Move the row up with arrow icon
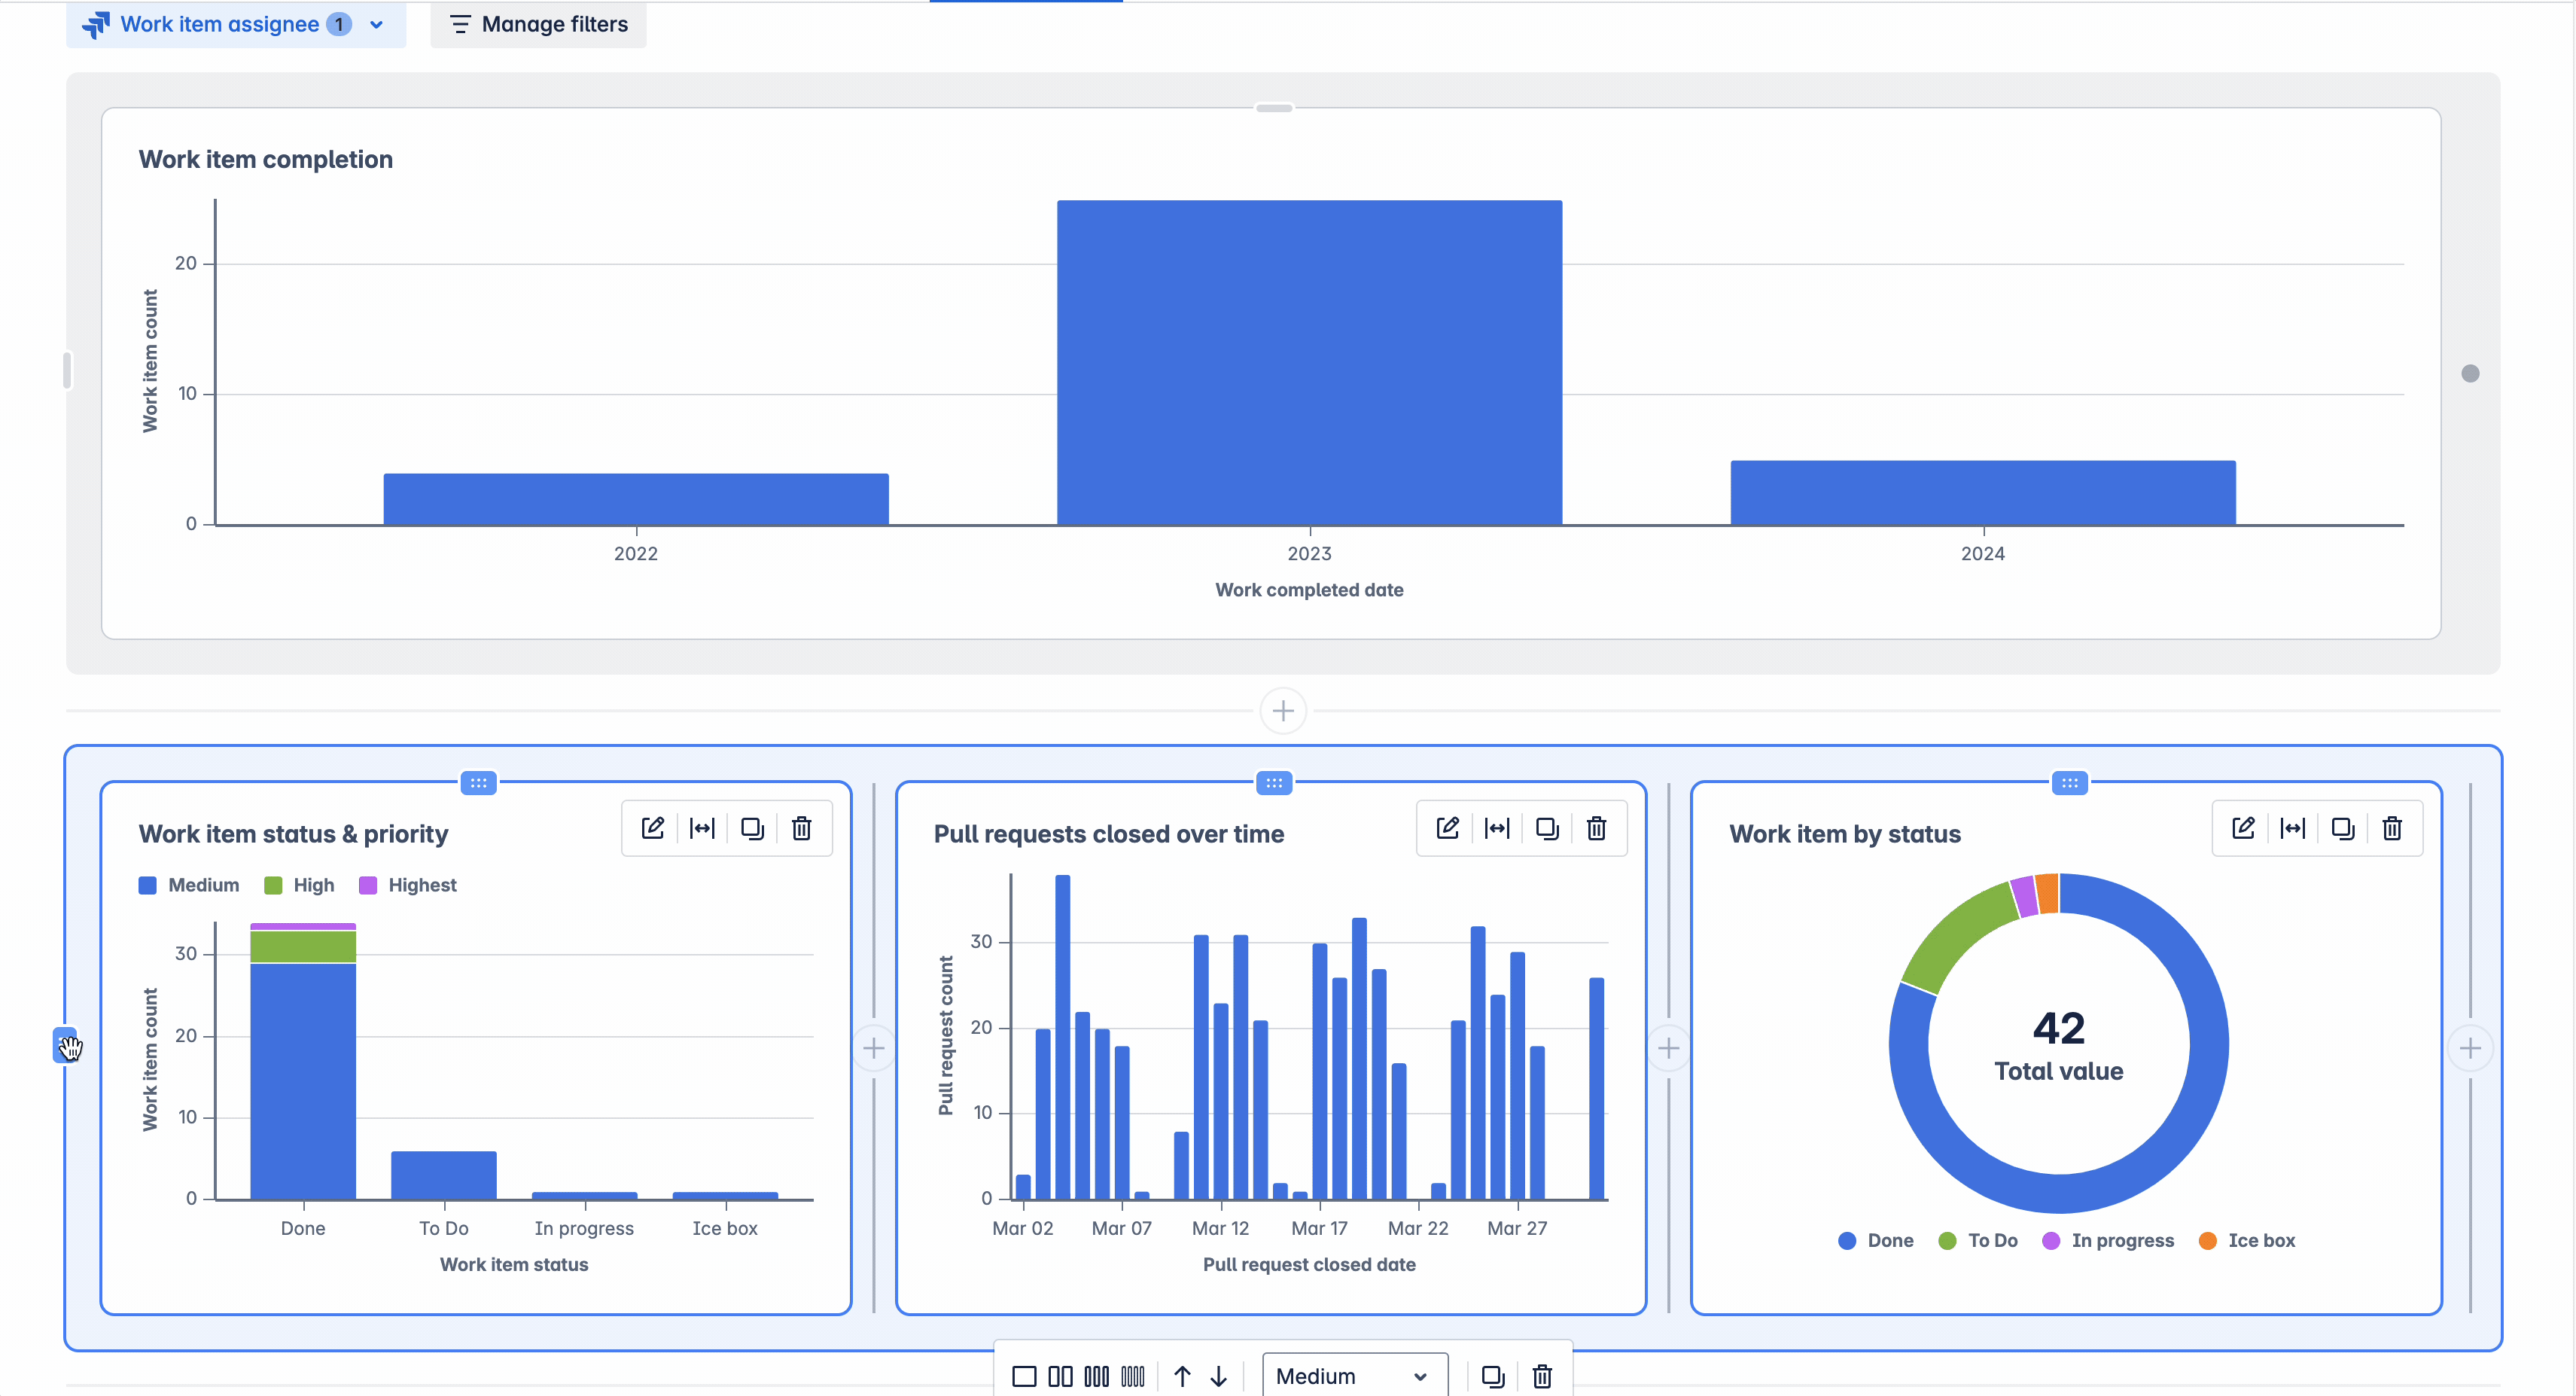This screenshot has width=2576, height=1396. point(1182,1376)
